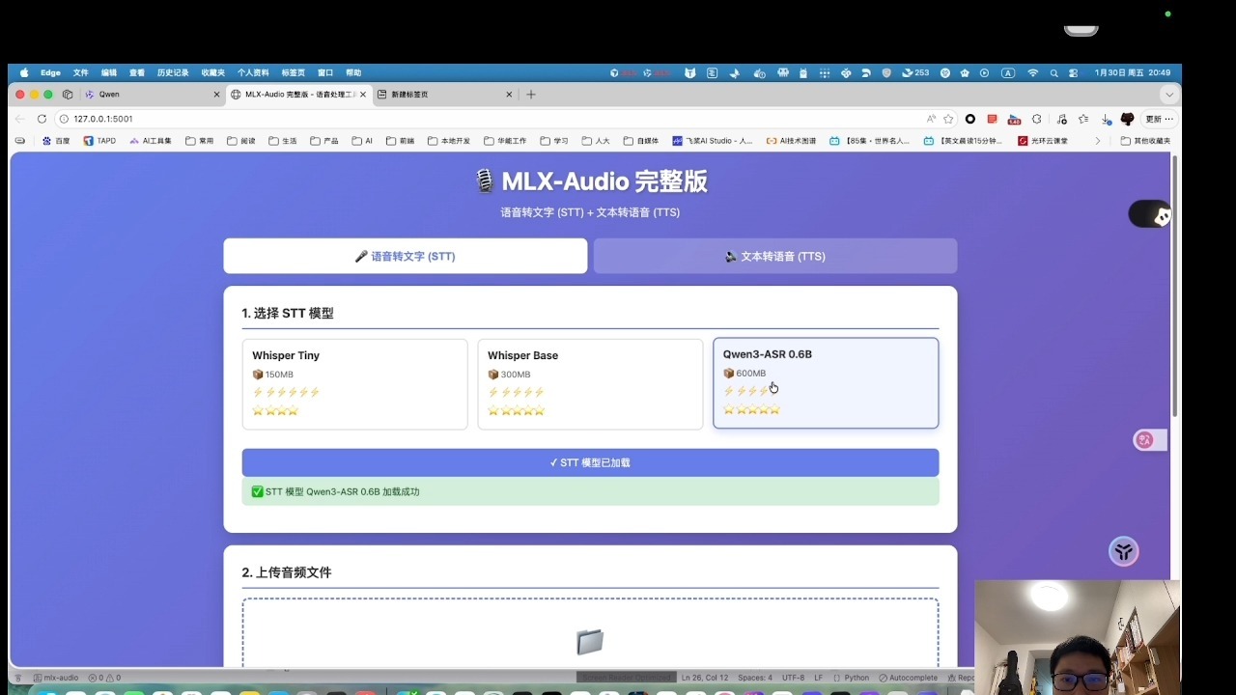
Task: Click the red note extension icon
Action: pos(992,119)
